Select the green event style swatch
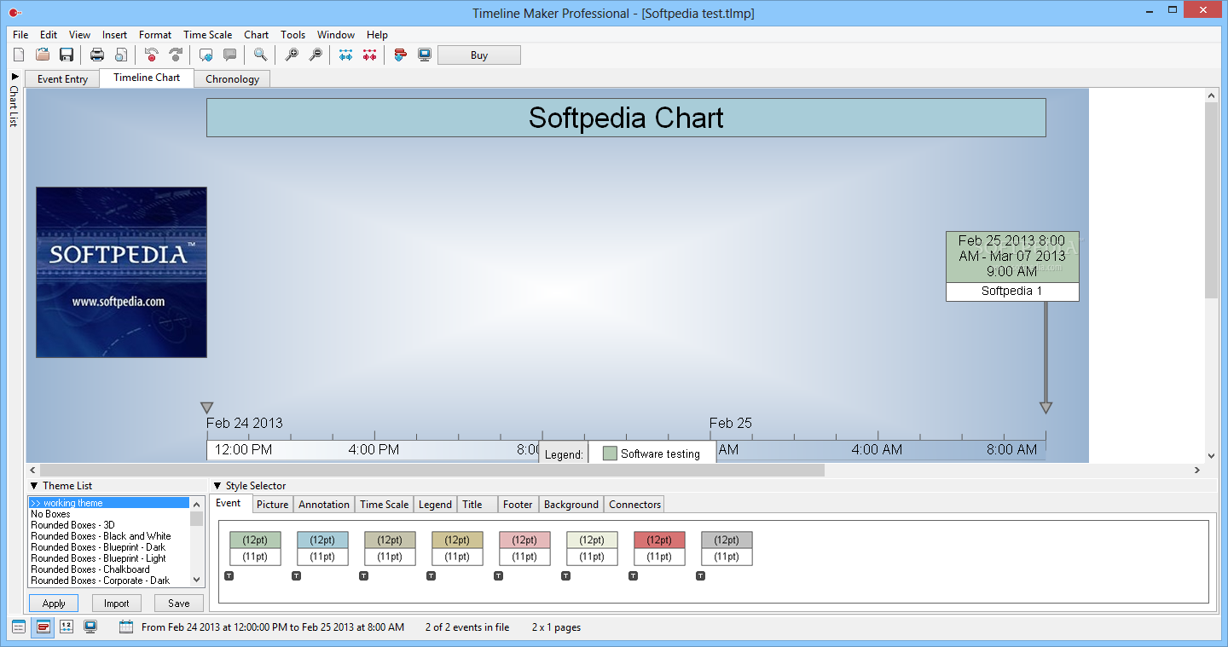Image resolution: width=1228 pixels, height=647 pixels. click(x=255, y=548)
